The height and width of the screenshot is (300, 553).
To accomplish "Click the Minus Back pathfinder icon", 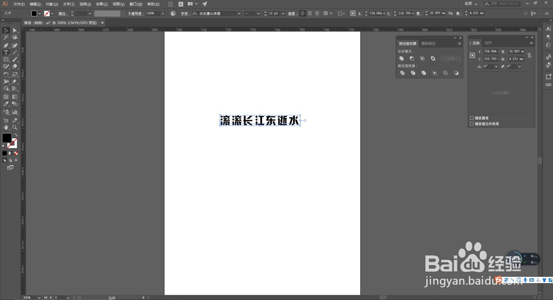I will pos(456,73).
